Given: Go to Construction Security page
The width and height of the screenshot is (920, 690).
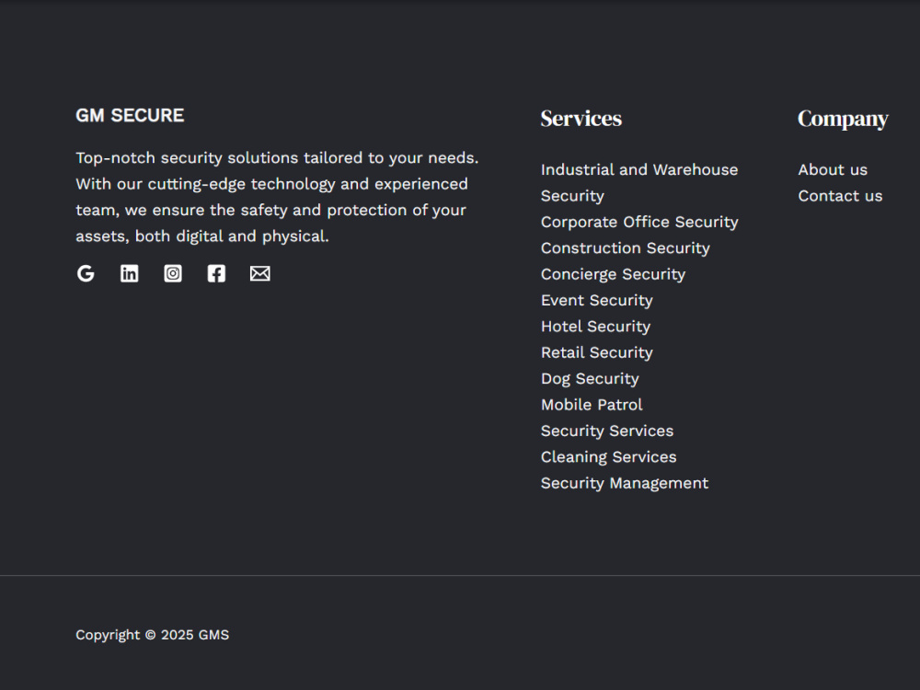Looking at the screenshot, I should [626, 248].
